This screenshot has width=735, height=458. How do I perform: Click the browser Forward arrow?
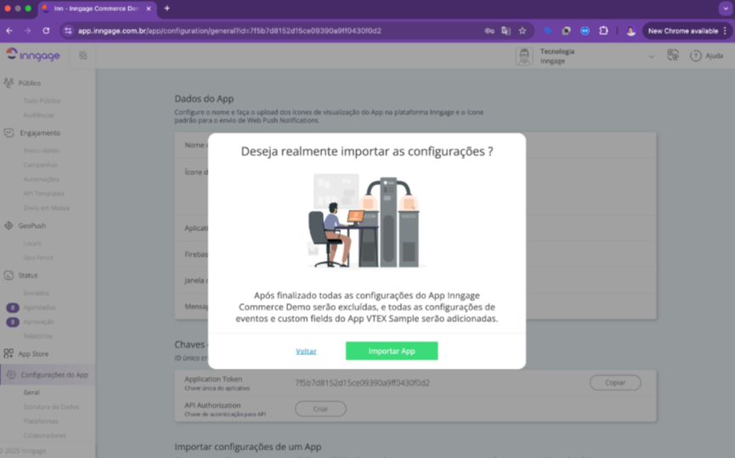coord(28,31)
